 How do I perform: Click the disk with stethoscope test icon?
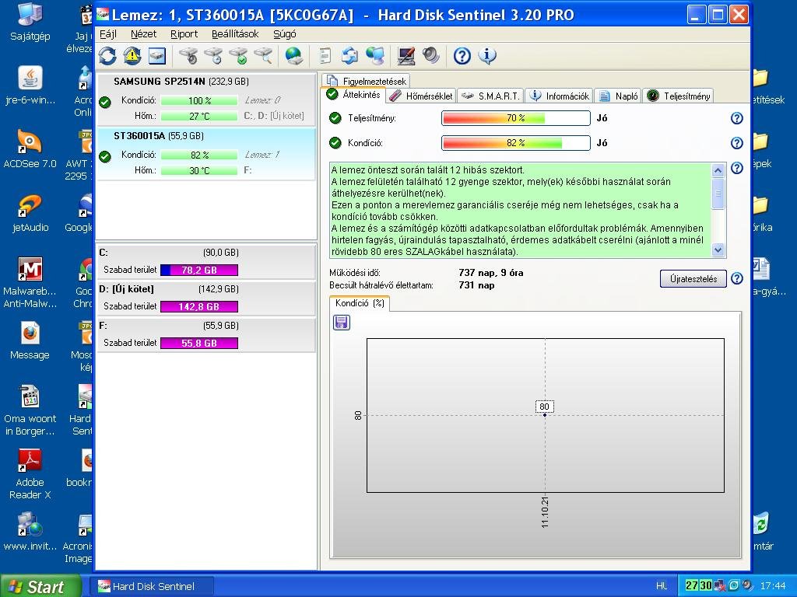coord(189,56)
